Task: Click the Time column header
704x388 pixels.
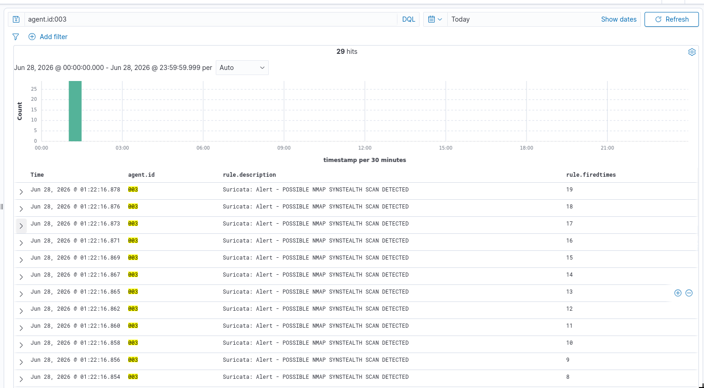Action: tap(37, 175)
